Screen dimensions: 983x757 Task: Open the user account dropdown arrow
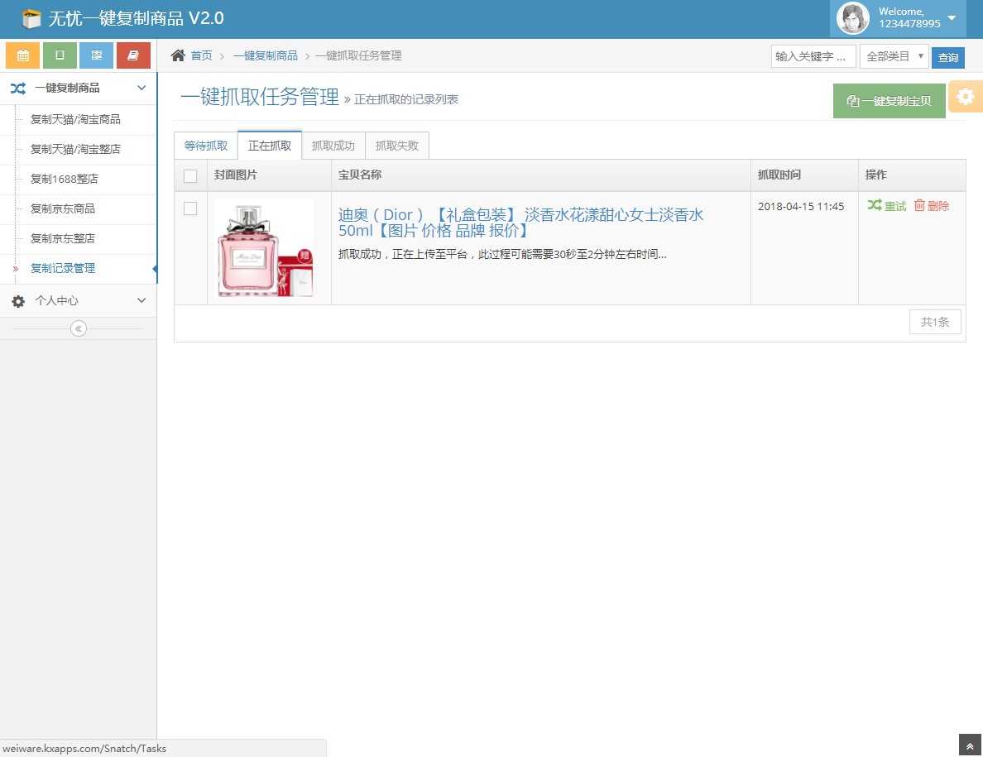click(952, 17)
